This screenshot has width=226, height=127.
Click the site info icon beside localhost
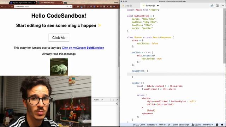[16, 6]
